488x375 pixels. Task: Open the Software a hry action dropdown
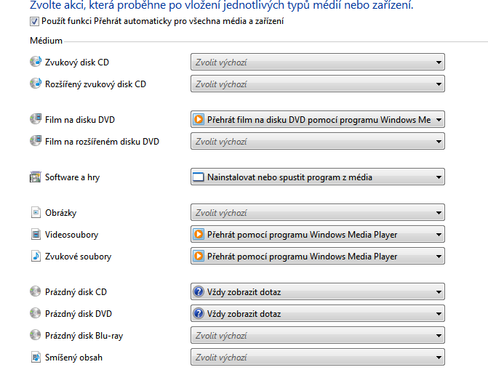click(317, 177)
